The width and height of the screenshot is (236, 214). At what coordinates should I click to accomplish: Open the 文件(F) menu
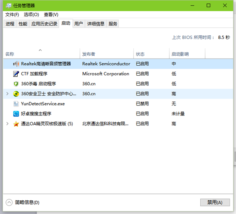tap(12, 14)
